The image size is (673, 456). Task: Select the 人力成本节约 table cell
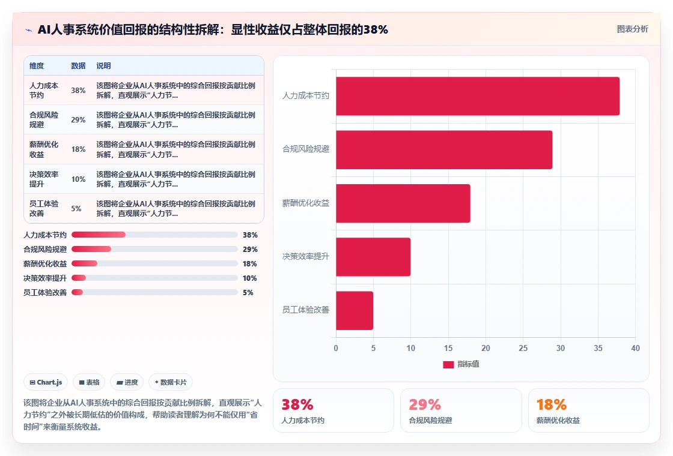pyautogui.click(x=44, y=91)
